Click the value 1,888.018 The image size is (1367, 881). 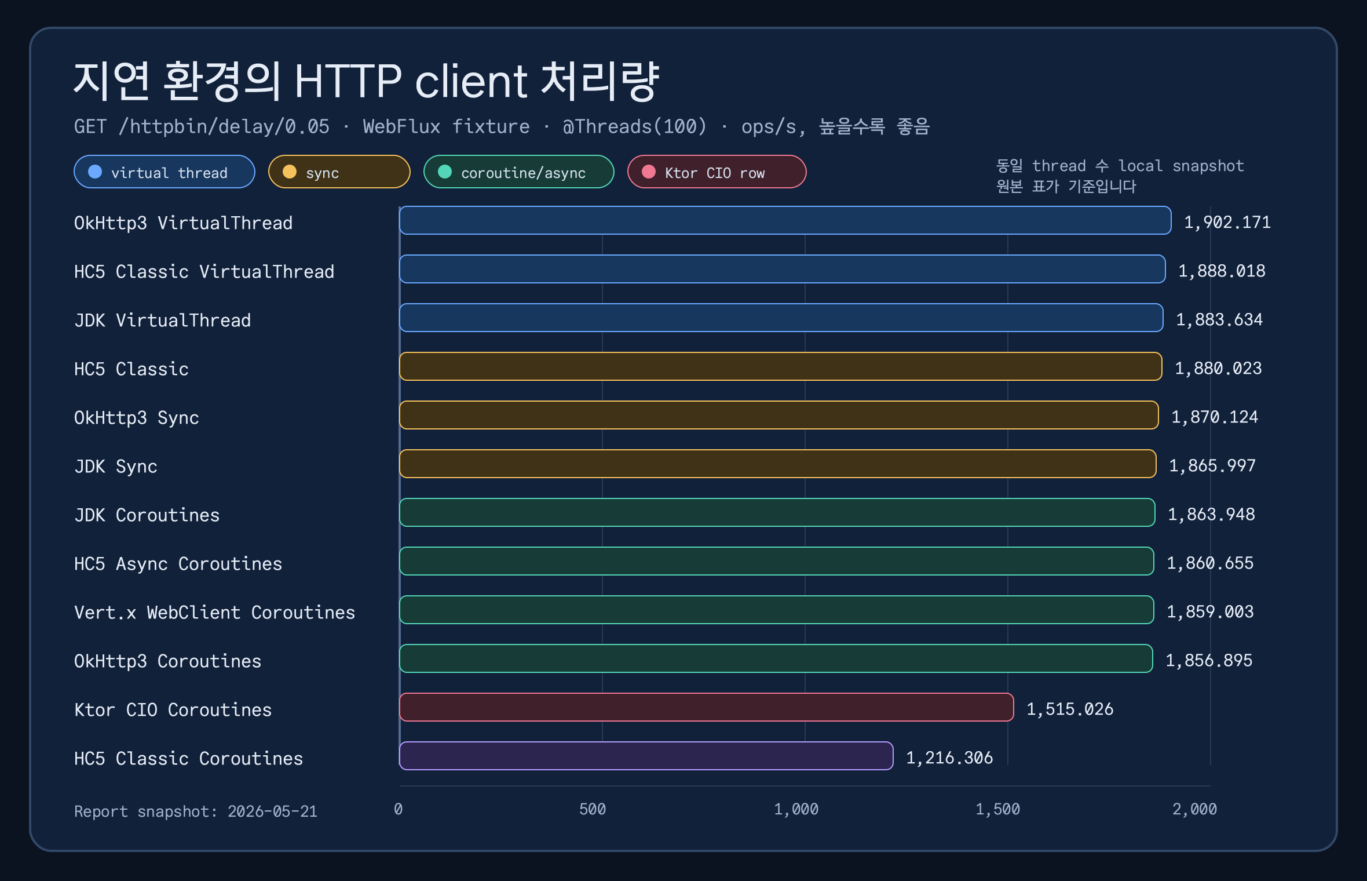[1222, 271]
